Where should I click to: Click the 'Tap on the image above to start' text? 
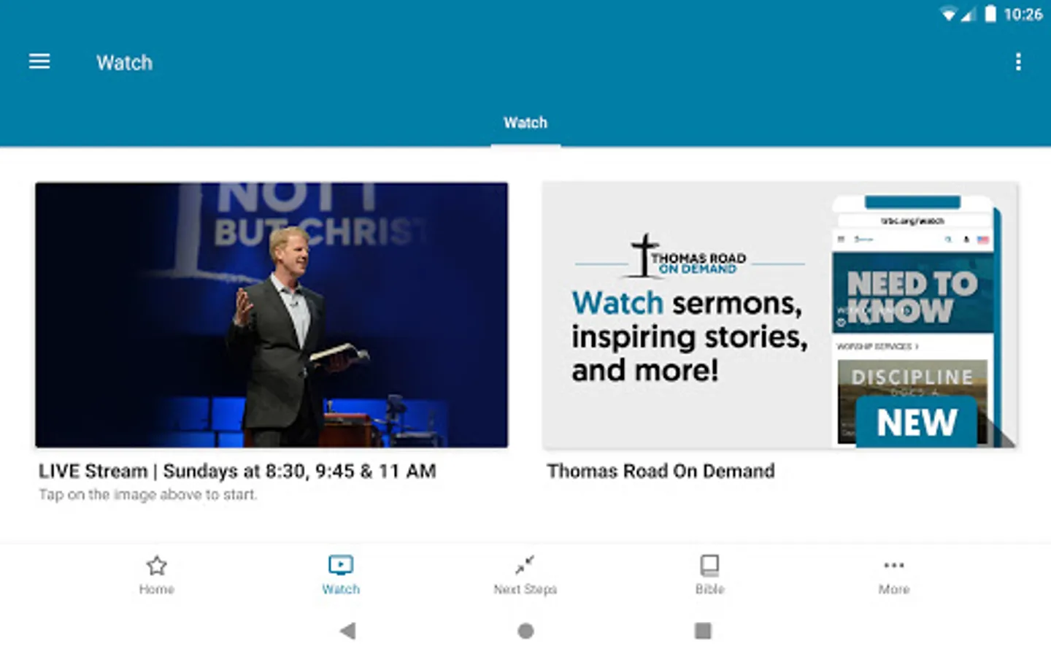tap(147, 495)
